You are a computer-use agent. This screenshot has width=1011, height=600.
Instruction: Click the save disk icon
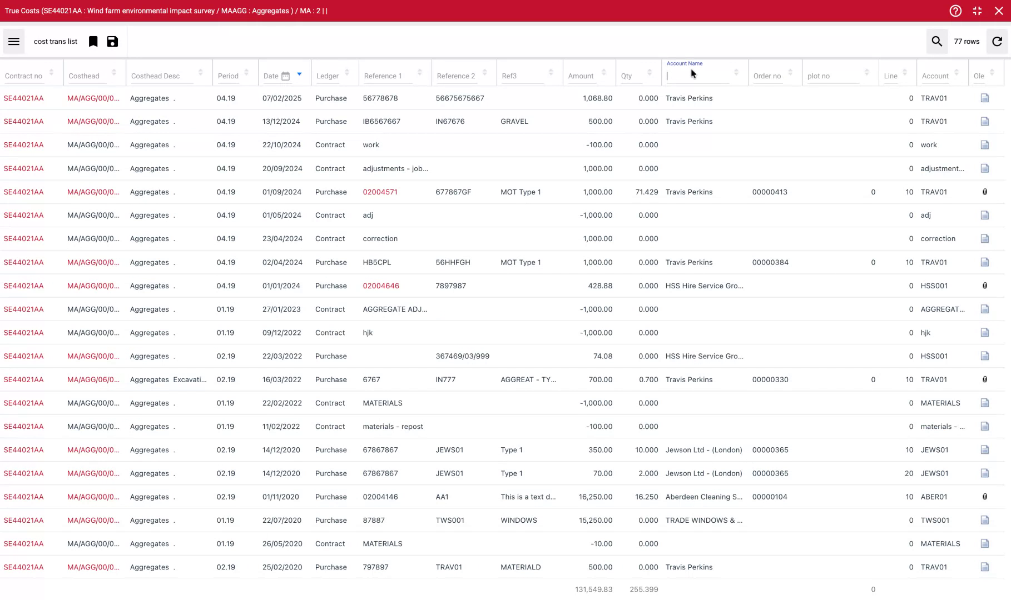[x=112, y=42]
